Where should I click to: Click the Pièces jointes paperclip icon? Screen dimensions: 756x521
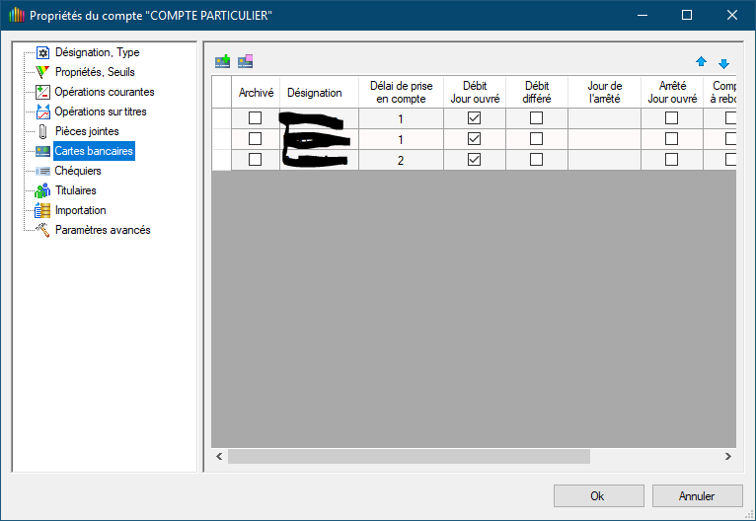click(42, 131)
